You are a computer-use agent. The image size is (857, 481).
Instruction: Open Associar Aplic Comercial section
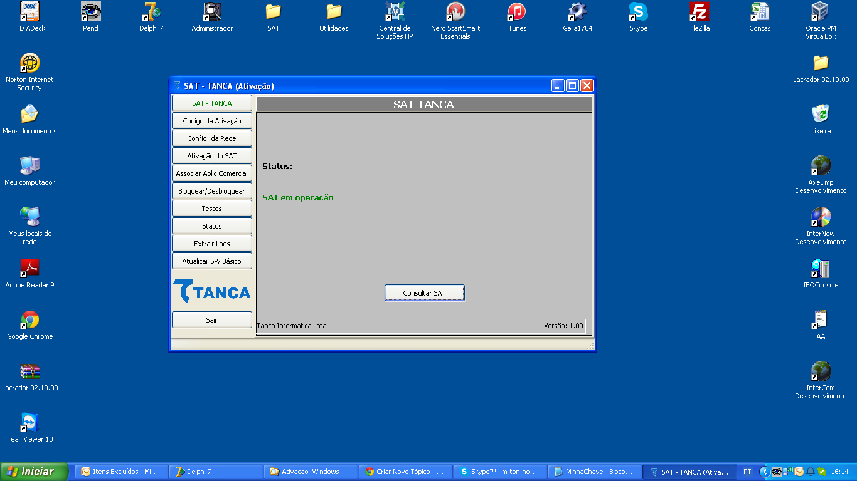point(212,173)
